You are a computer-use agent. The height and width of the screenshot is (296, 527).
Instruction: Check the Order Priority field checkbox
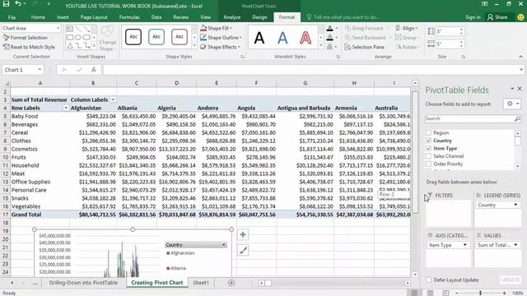coord(428,164)
